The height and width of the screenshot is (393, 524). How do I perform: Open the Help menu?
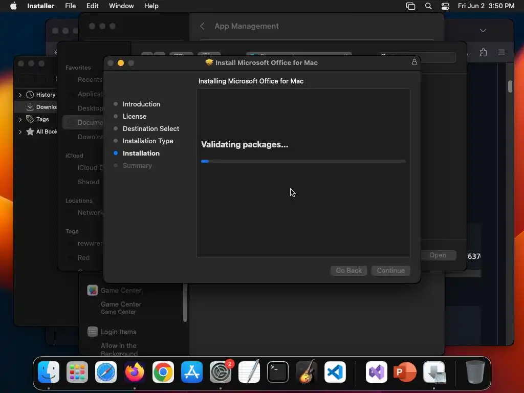(151, 6)
